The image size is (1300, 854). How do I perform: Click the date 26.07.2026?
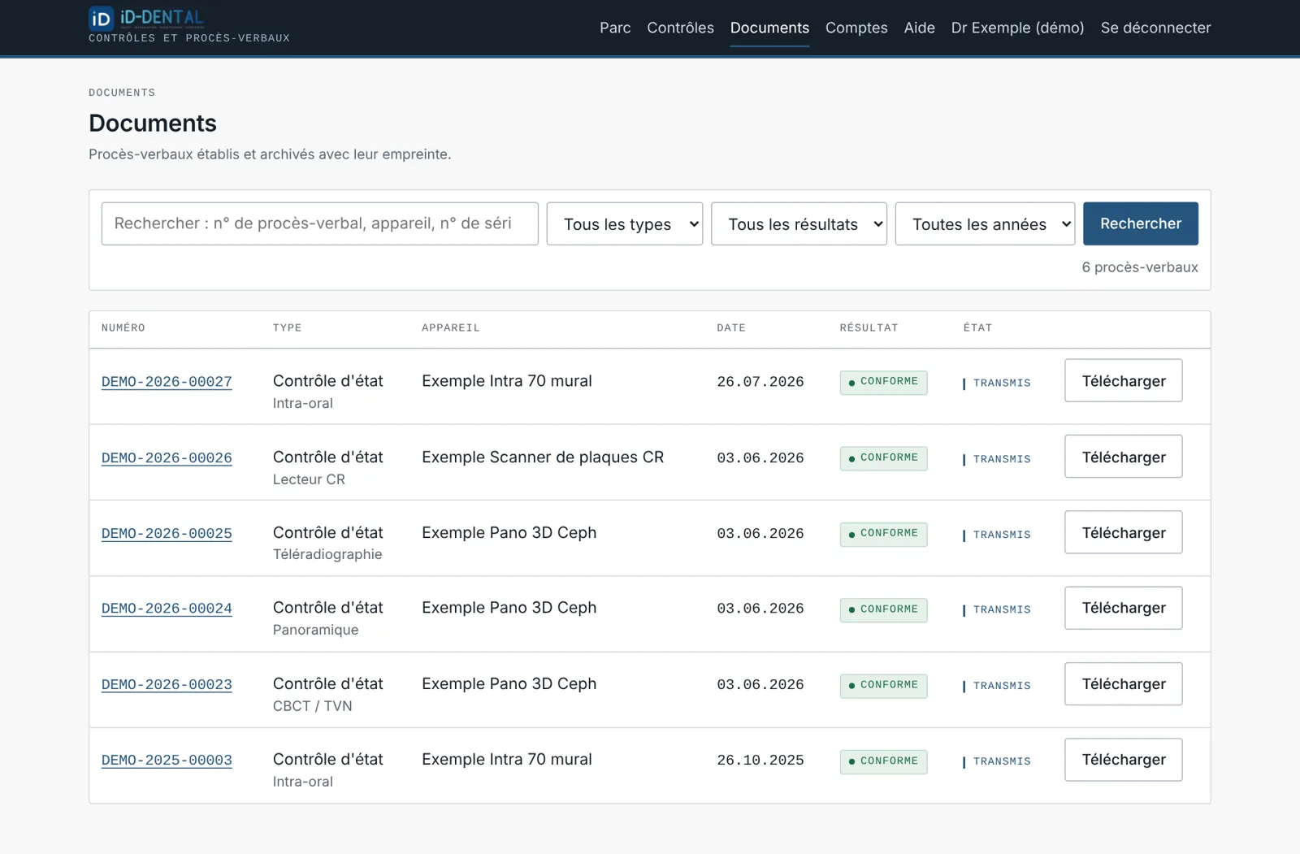coord(760,382)
